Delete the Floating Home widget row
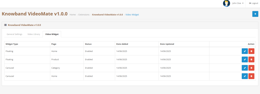 point(251,51)
